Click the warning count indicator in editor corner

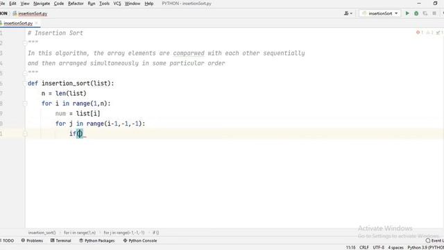(429, 33)
